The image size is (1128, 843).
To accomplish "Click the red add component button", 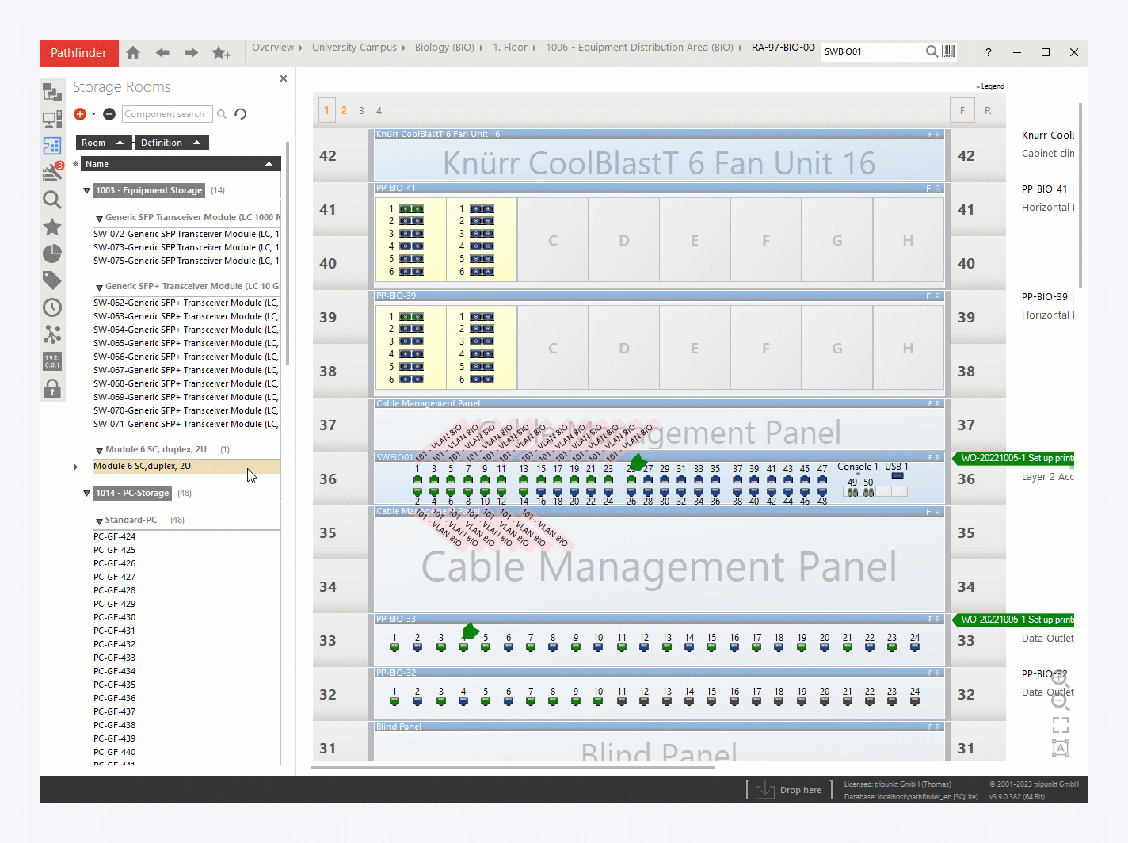I will [80, 114].
